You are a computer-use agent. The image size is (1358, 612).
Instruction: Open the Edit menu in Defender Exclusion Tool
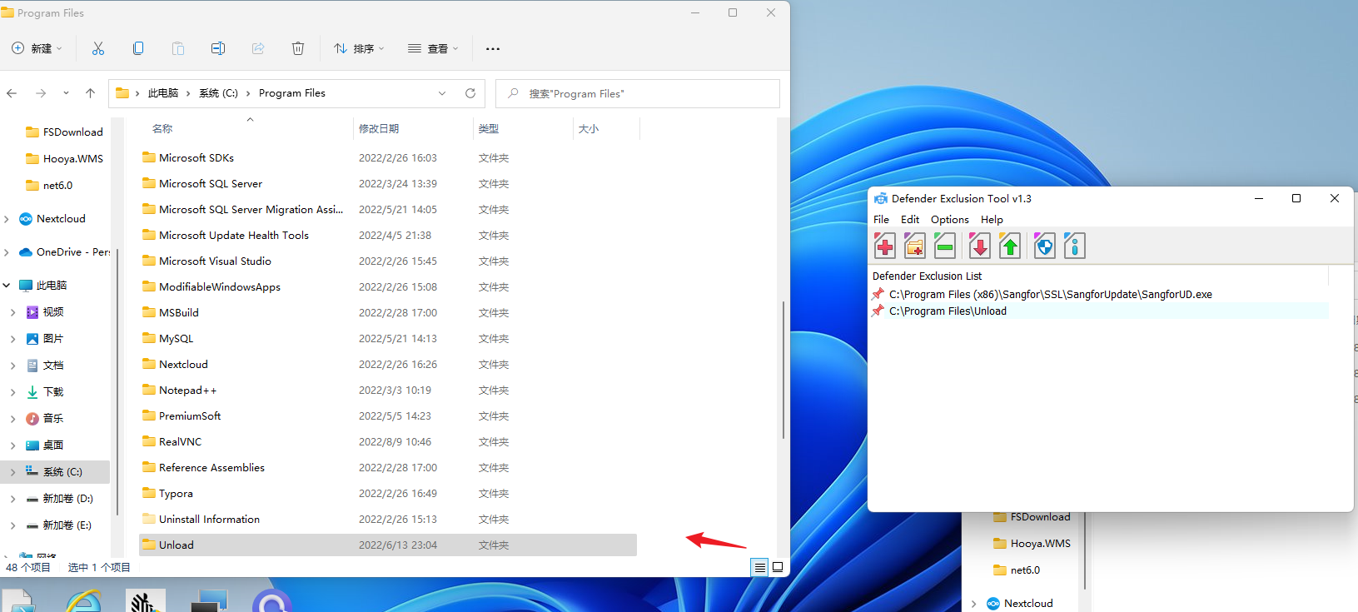910,220
